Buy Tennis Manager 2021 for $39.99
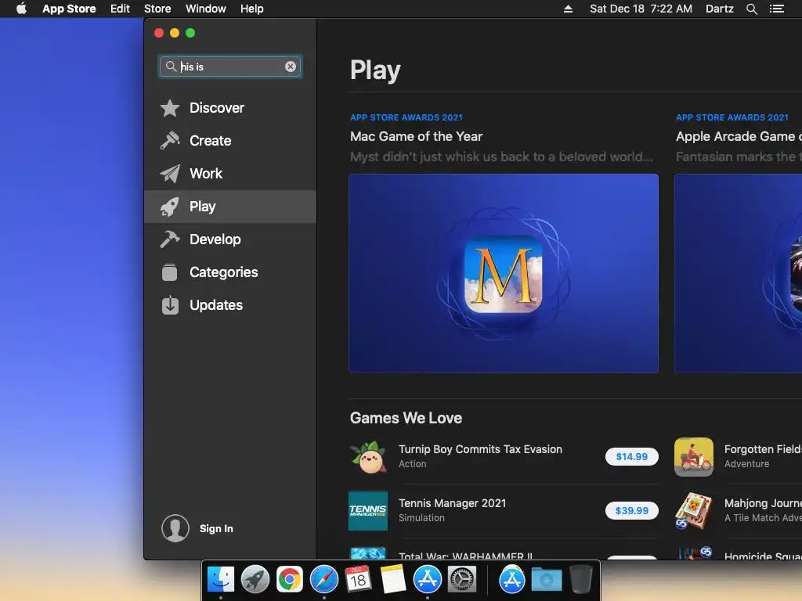 coord(632,510)
